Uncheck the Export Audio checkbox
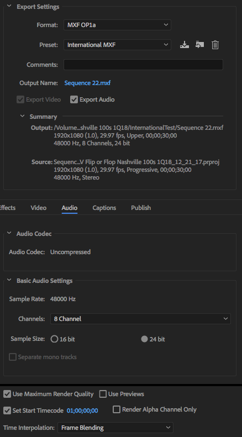The height and width of the screenshot is (437, 242). tap(74, 99)
